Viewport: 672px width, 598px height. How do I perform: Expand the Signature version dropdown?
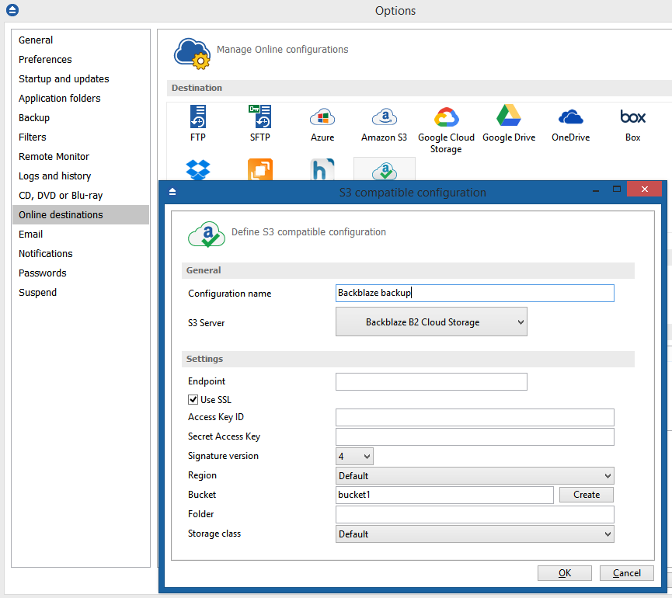coord(354,456)
